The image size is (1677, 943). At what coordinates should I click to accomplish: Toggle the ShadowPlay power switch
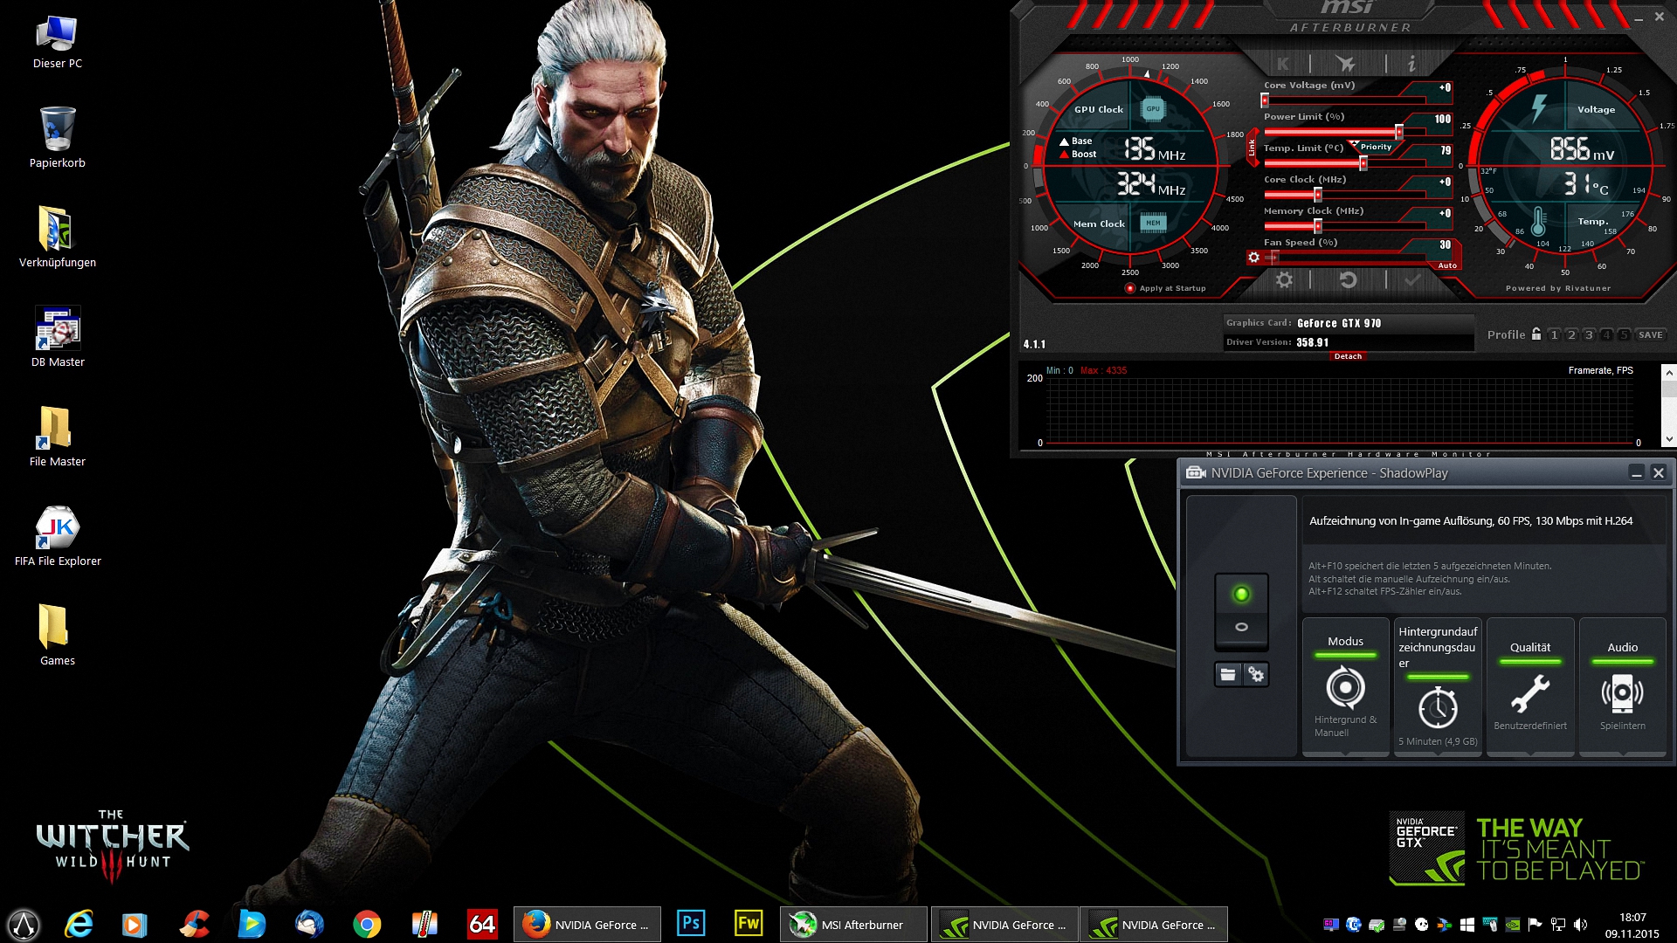pyautogui.click(x=1241, y=610)
